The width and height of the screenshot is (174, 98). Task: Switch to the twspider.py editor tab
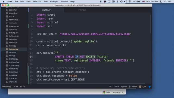click(46, 10)
